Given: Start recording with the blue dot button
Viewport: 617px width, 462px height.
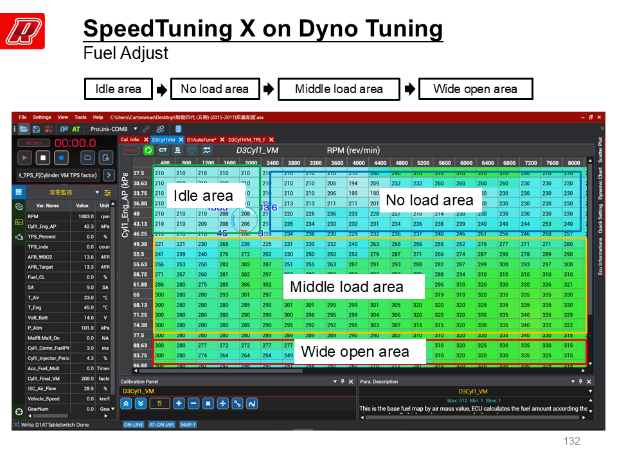Looking at the screenshot, I should [61, 158].
